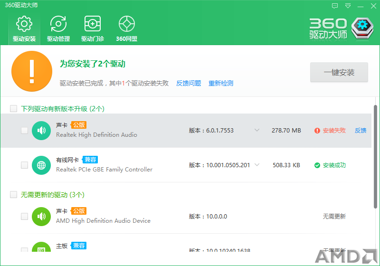Click the 兼容 tag on 有线网卡
The height and width of the screenshot is (266, 380).
tap(90, 160)
